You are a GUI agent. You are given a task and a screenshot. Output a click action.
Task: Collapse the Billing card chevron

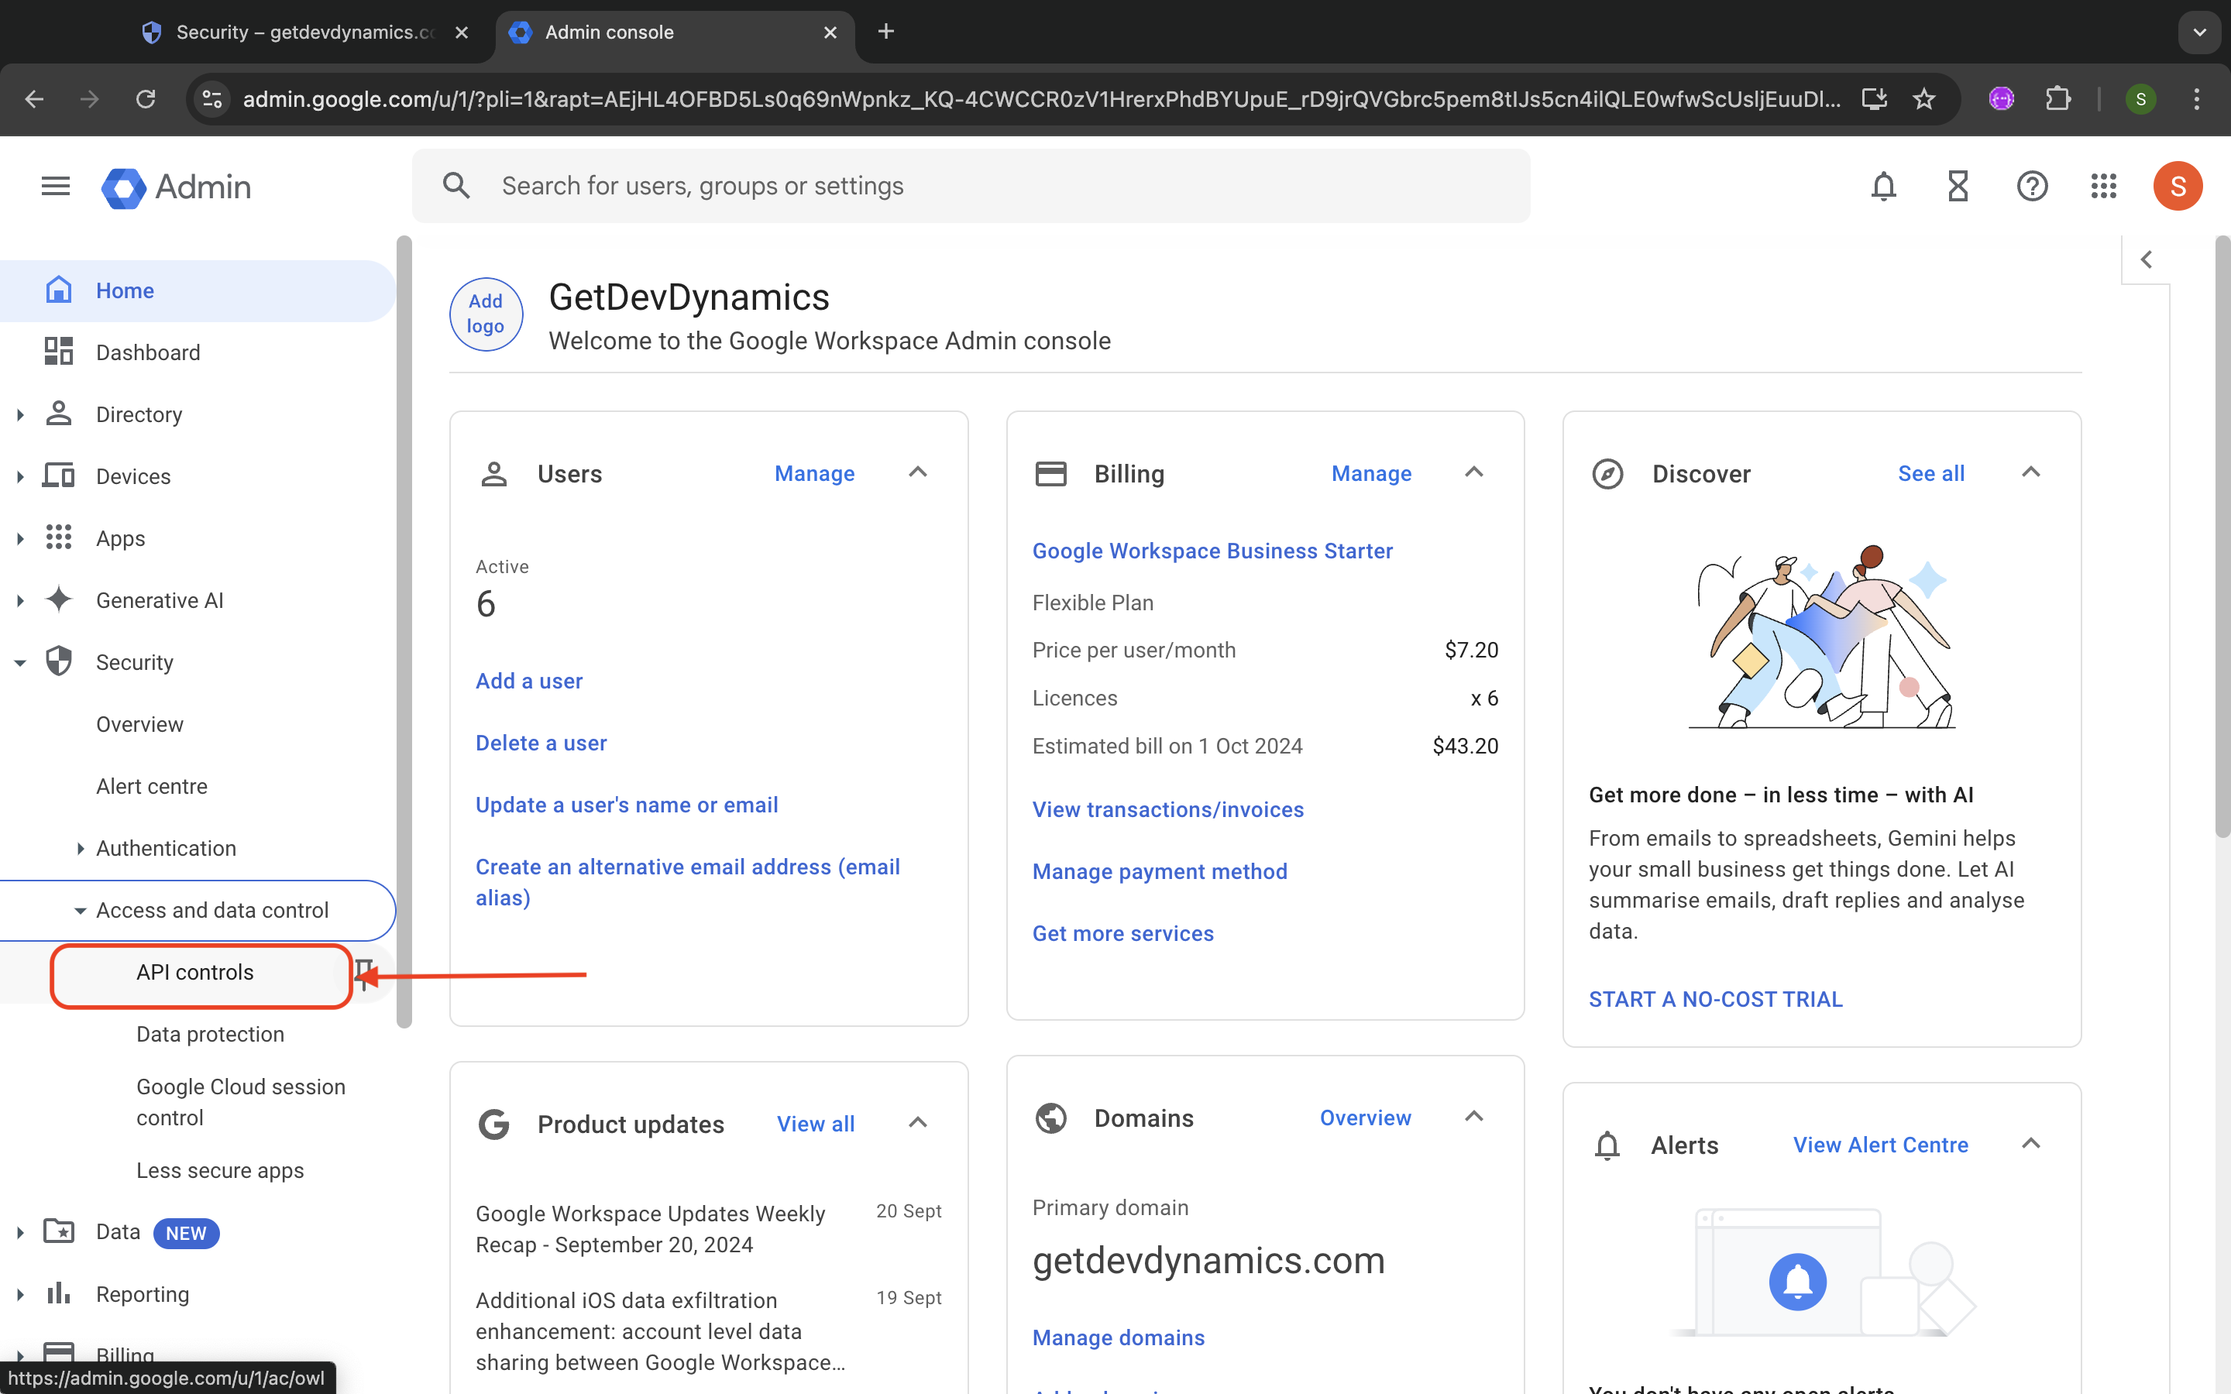pyautogui.click(x=1474, y=473)
